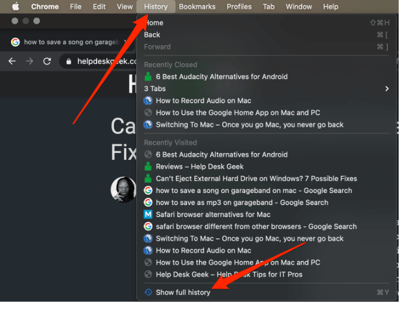Expand the 3 Tabs submenu arrow
The height and width of the screenshot is (313, 410).
[x=386, y=89]
